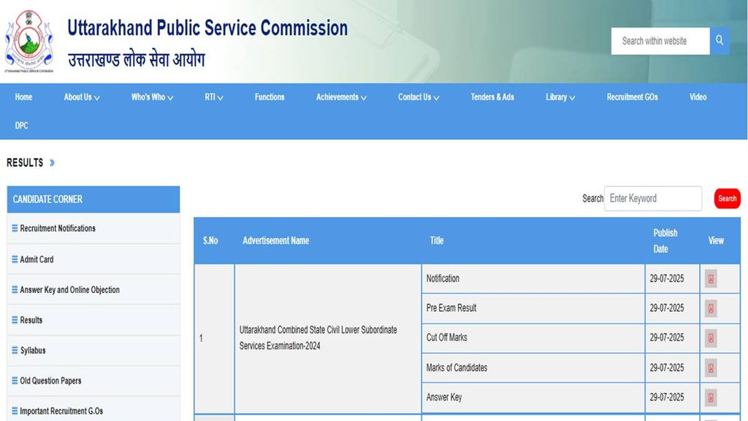
Task: Click list icon beside Old Question Papers
Action: (x=15, y=380)
